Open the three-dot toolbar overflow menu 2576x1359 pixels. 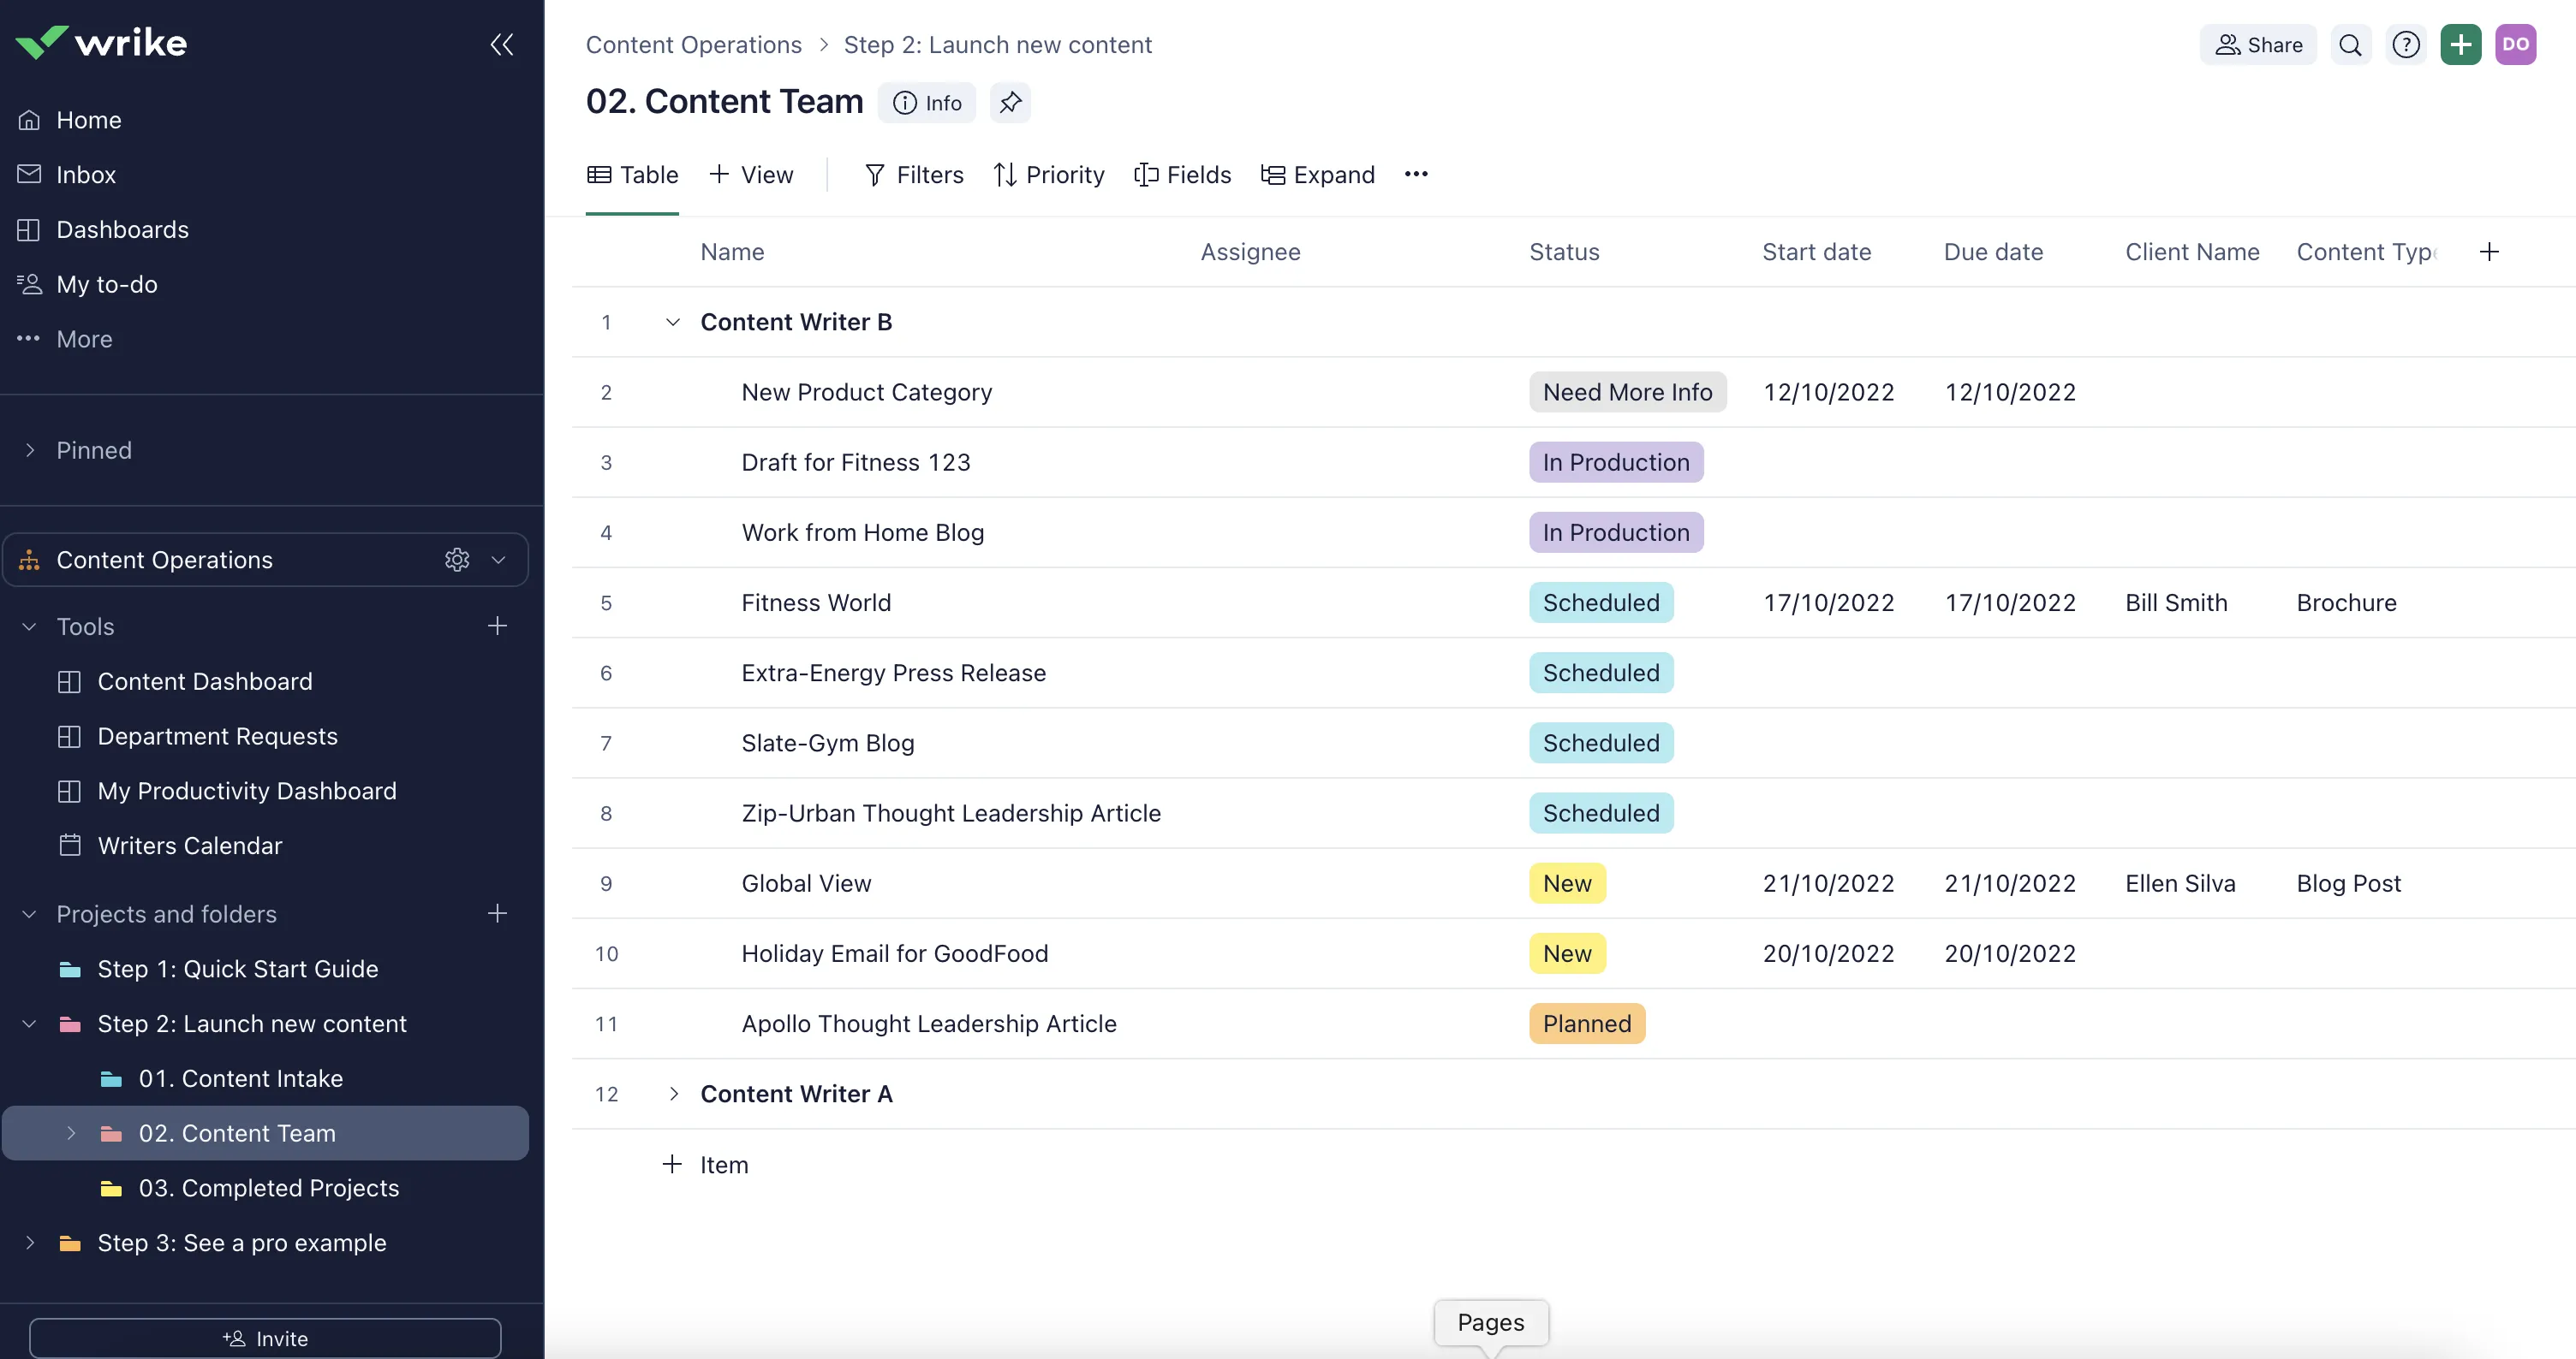(1416, 175)
